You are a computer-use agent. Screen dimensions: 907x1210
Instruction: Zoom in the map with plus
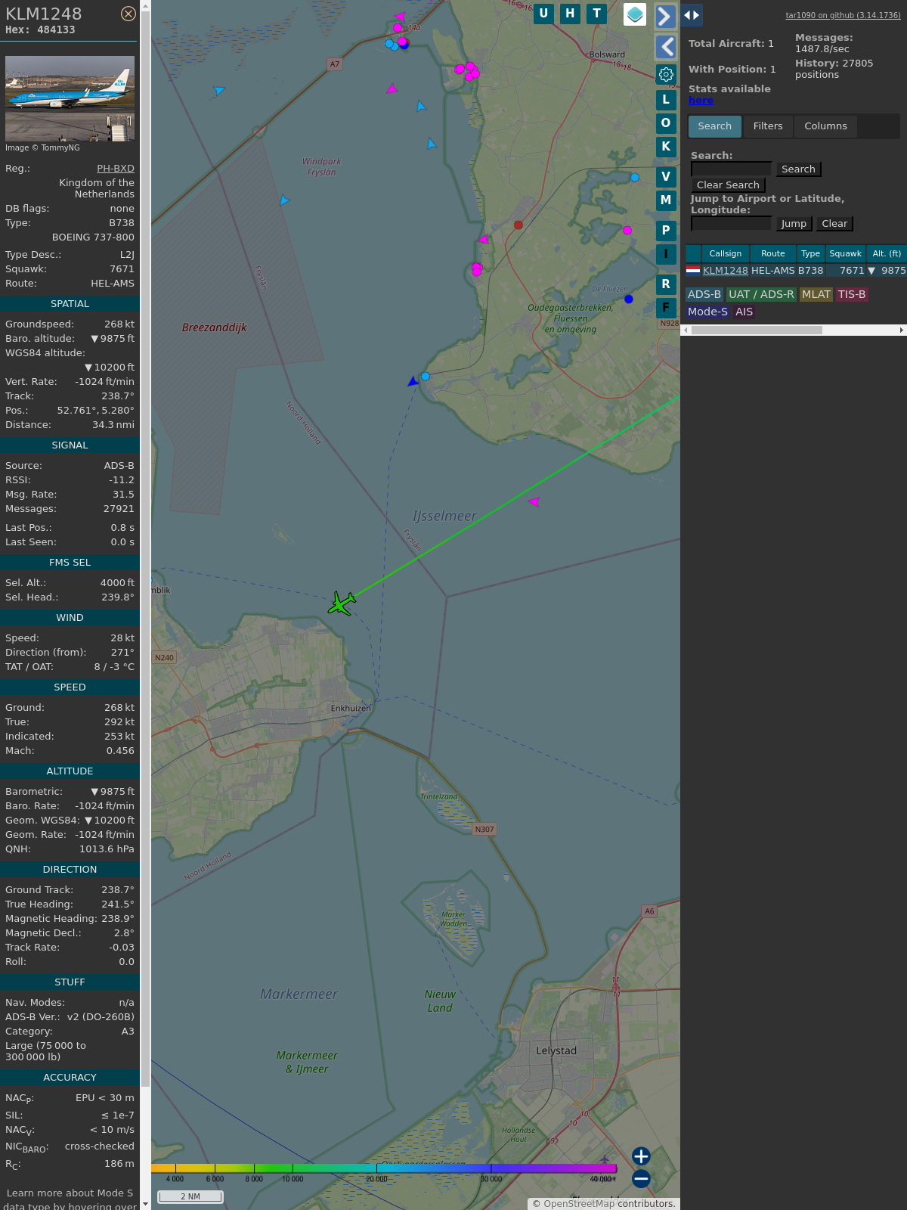[x=641, y=1156]
